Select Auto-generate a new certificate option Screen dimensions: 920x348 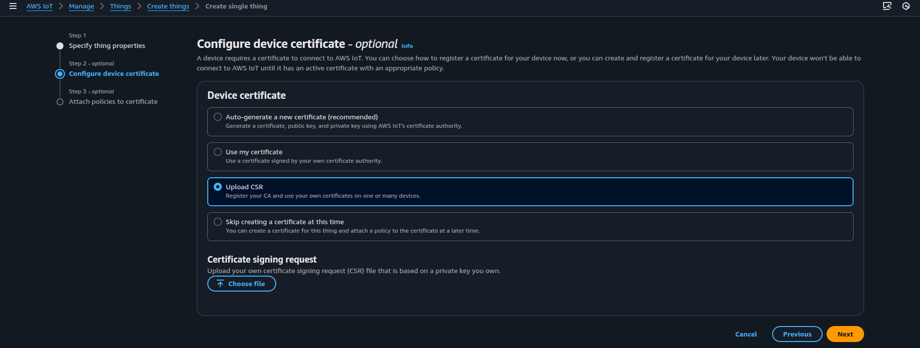(x=218, y=116)
